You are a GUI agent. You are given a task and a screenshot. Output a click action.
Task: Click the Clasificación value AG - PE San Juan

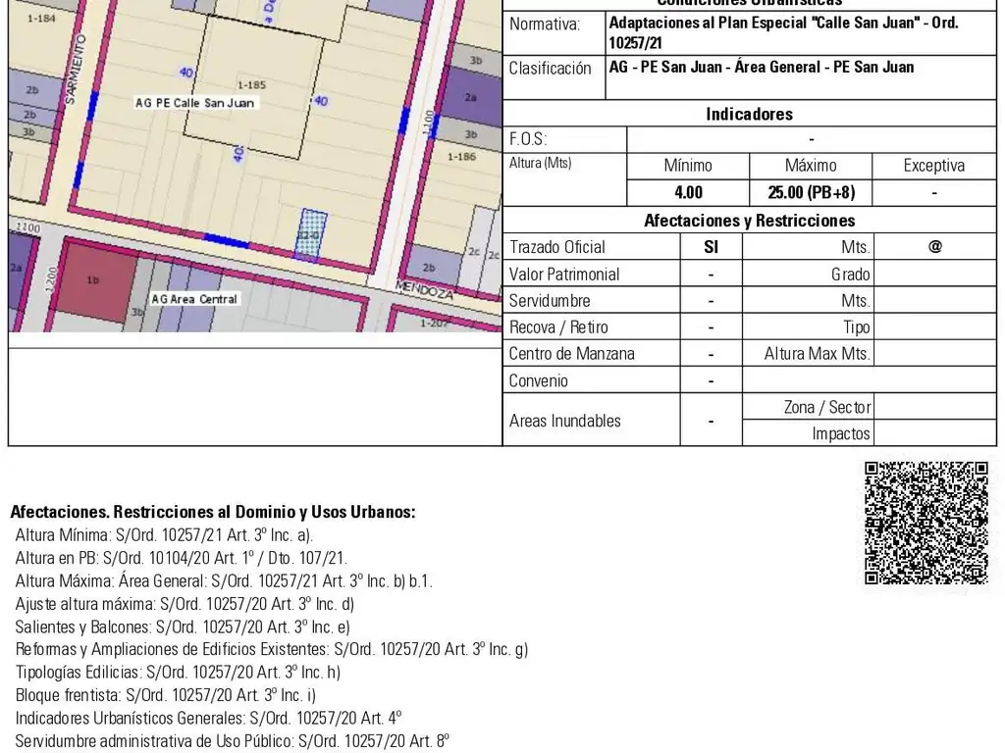pyautogui.click(x=761, y=68)
